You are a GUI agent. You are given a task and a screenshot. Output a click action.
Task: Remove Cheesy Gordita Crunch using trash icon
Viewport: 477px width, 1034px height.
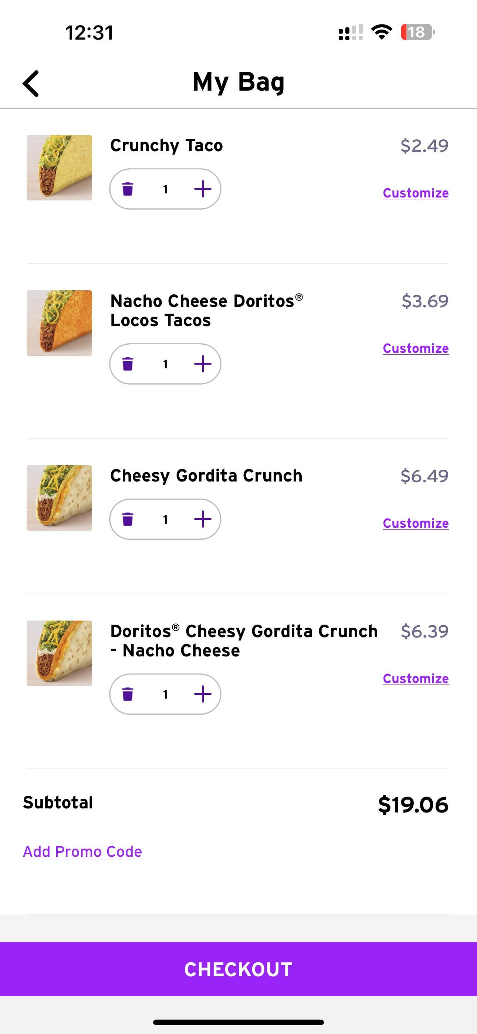tap(128, 519)
